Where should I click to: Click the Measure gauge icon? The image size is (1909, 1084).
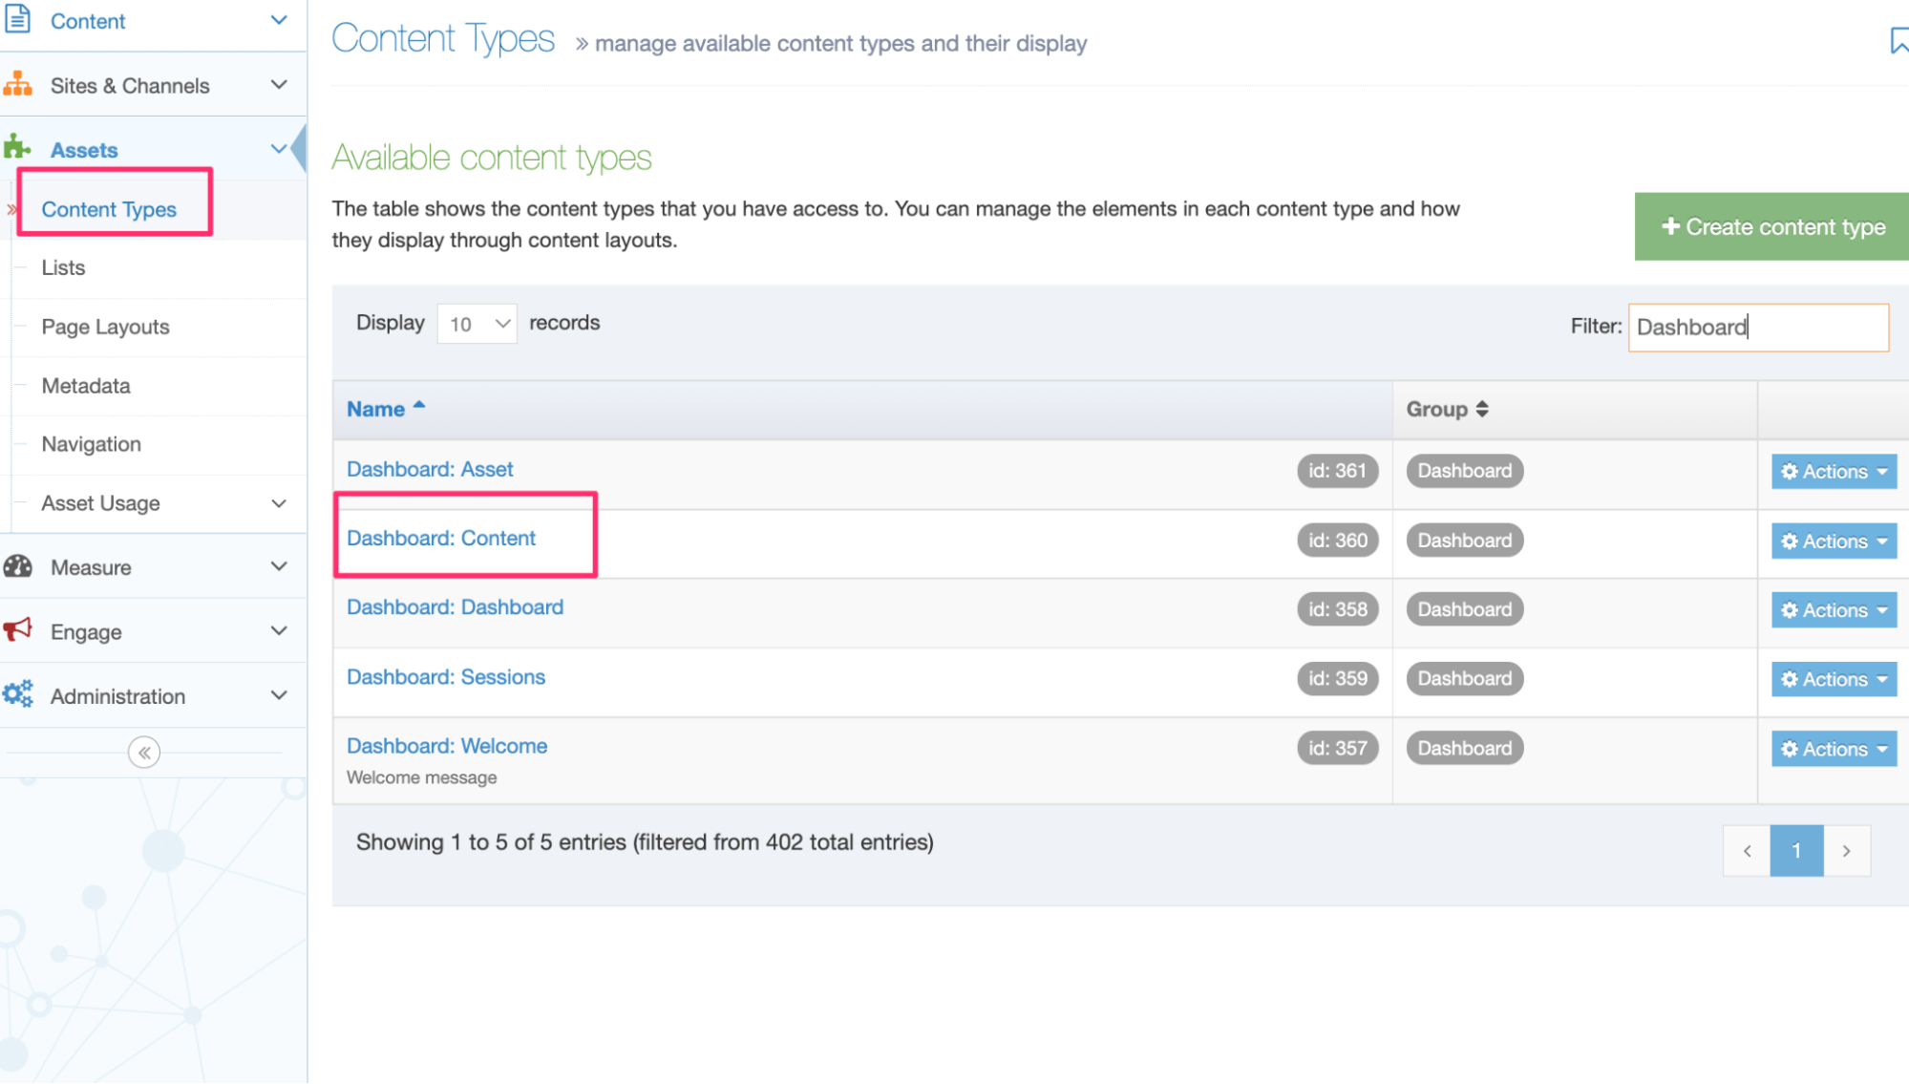point(18,566)
